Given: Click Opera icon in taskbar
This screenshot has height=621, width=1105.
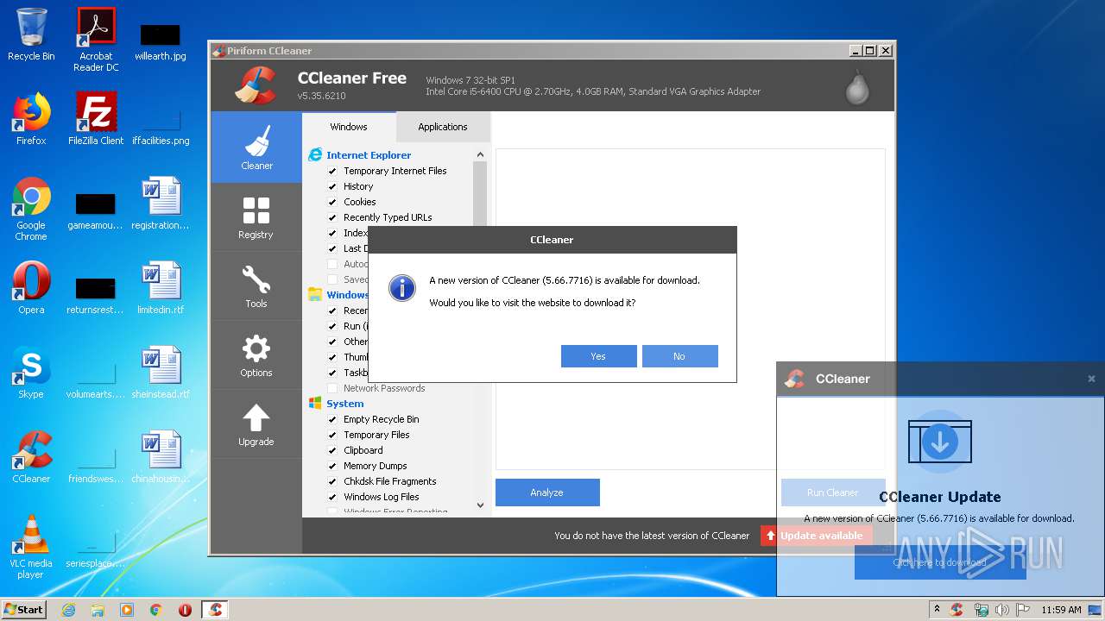Looking at the screenshot, I should [185, 610].
